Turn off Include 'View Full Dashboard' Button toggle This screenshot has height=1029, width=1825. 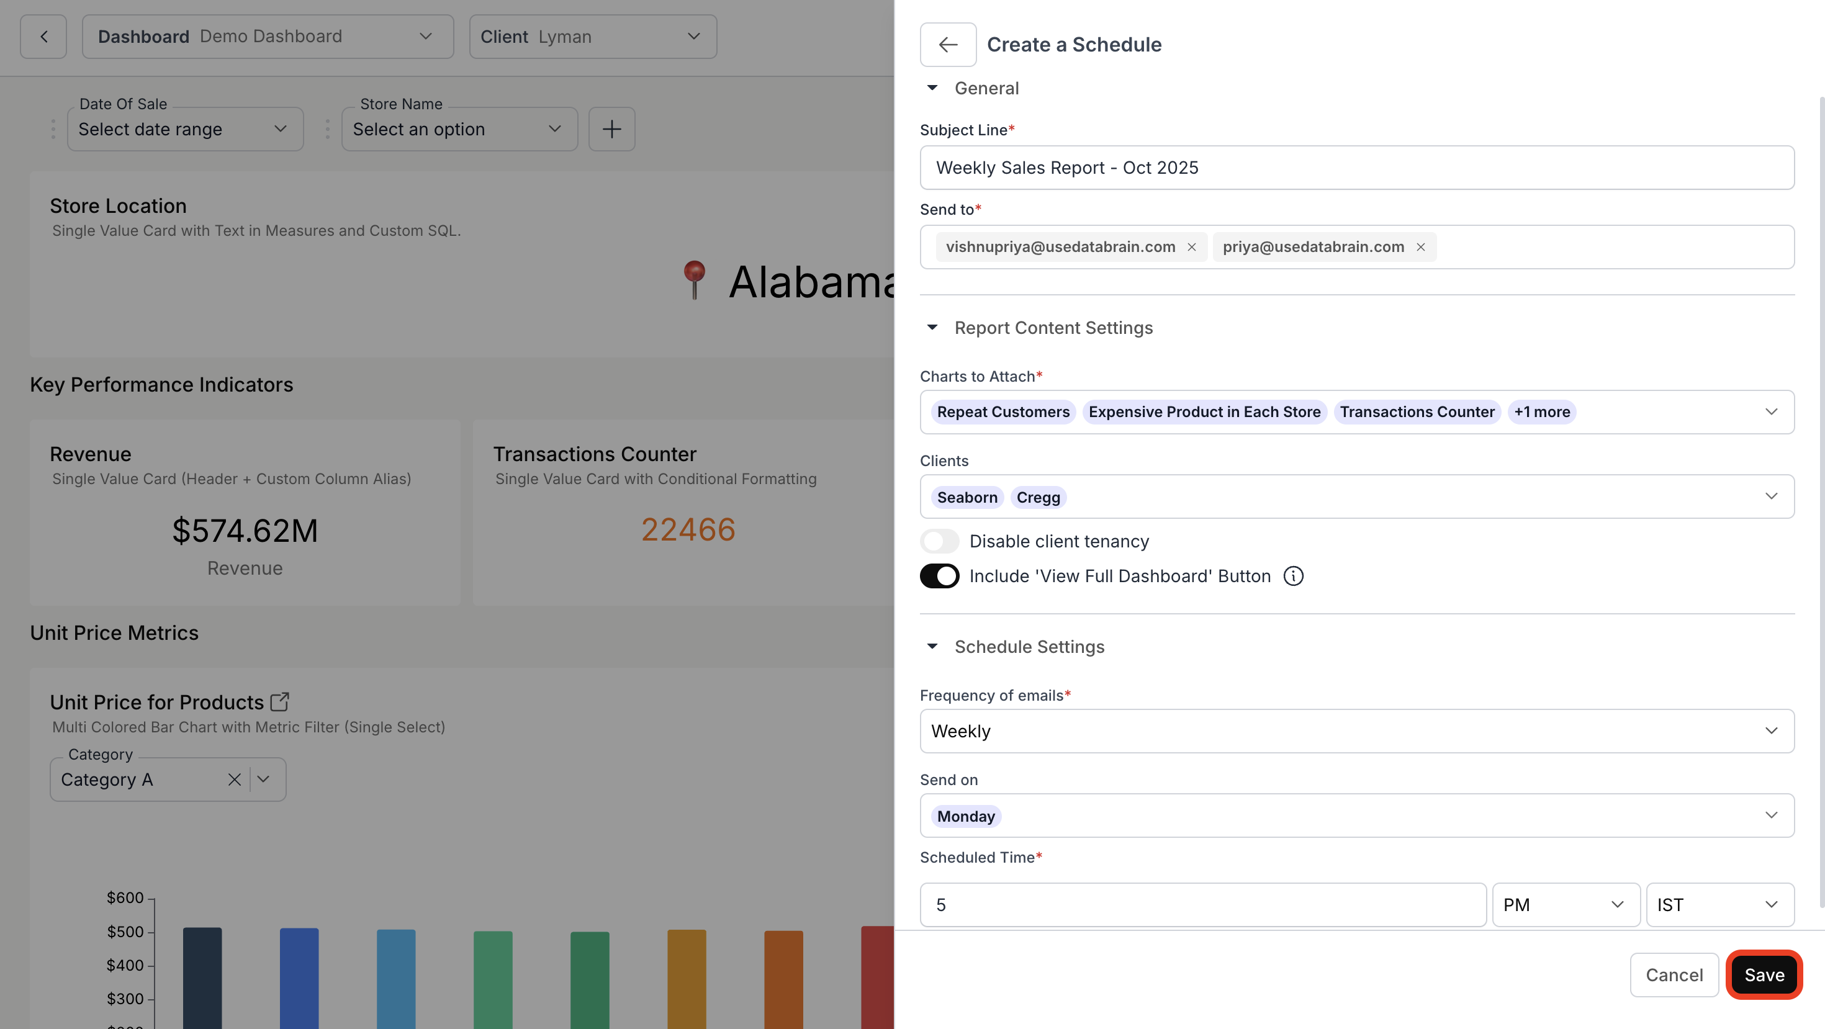pyautogui.click(x=939, y=577)
